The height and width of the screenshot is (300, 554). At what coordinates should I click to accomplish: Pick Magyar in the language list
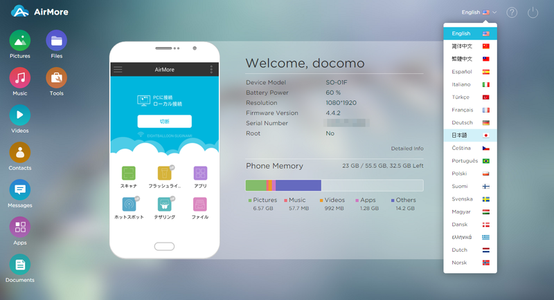[470, 212]
